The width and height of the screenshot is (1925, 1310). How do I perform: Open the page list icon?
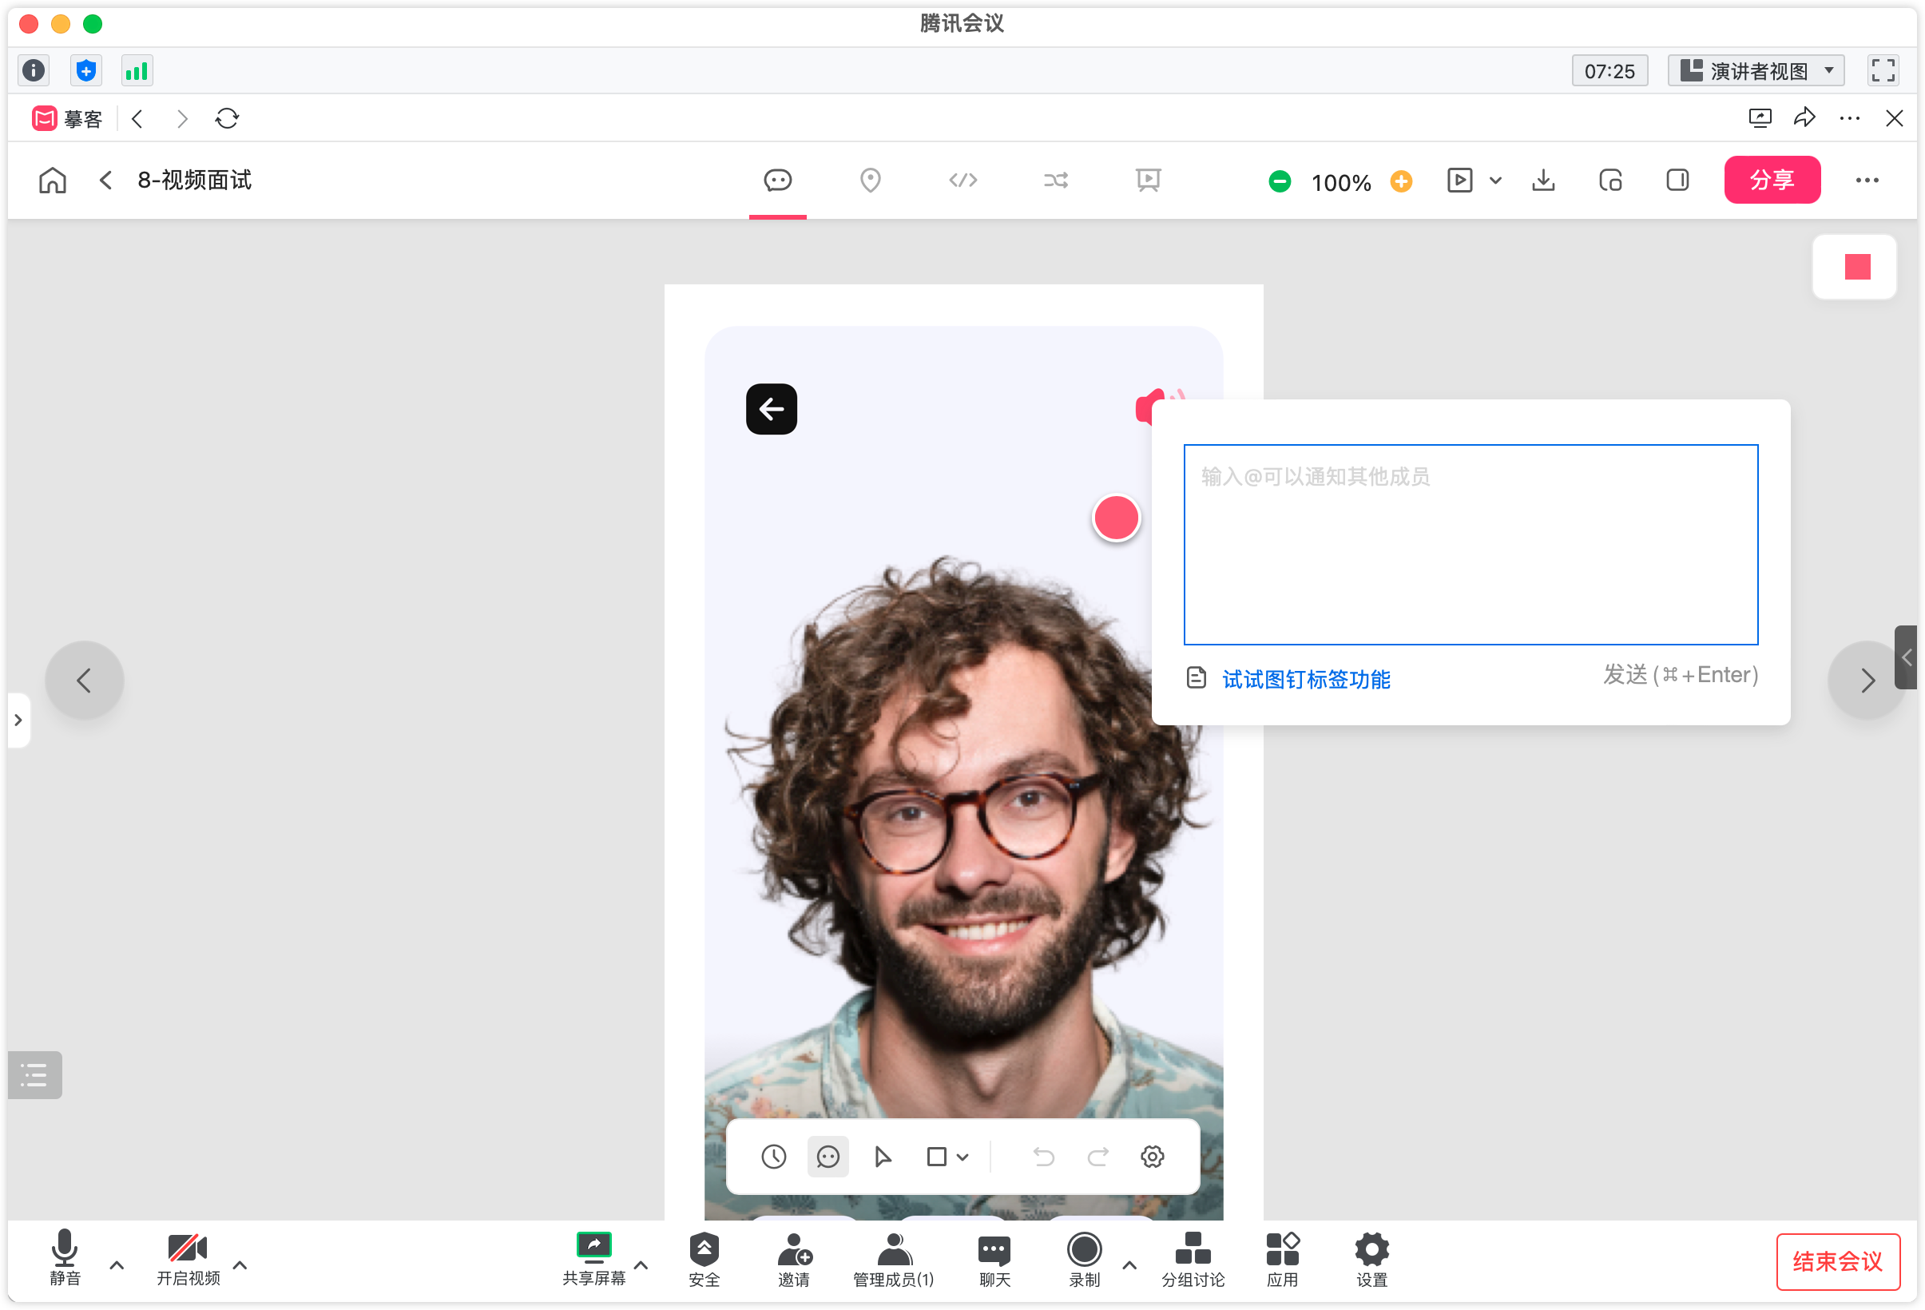pos(34,1075)
